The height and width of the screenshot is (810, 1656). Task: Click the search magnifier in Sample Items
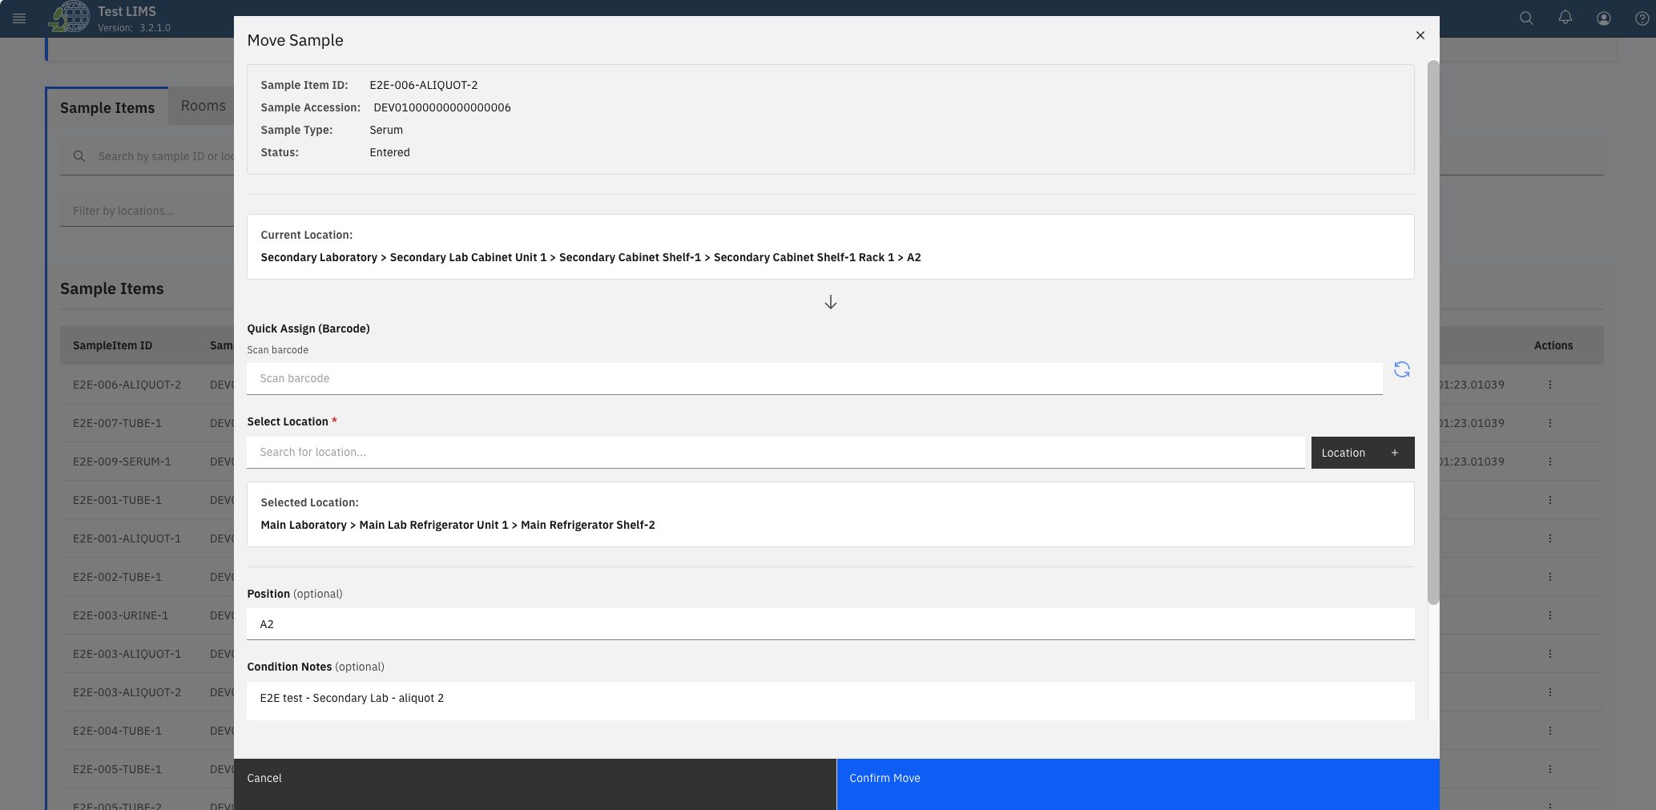[x=79, y=156]
